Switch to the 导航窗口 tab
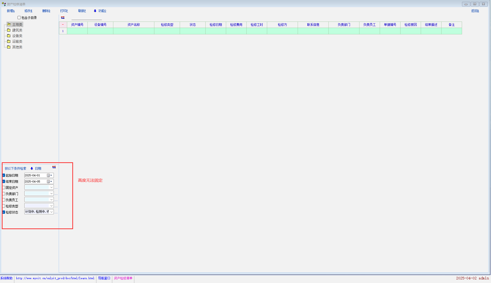Image resolution: width=491 pixels, height=283 pixels. coord(104,278)
